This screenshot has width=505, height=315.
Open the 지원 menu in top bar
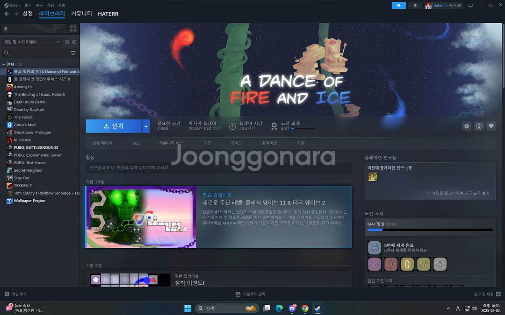tap(61, 5)
